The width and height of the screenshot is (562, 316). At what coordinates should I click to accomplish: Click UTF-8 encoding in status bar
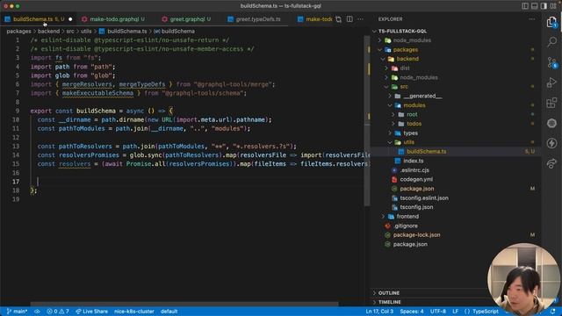[438, 312]
